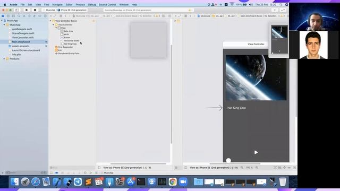
Task: Collapse the MusicApp group folder
Action: click(x=4, y=25)
